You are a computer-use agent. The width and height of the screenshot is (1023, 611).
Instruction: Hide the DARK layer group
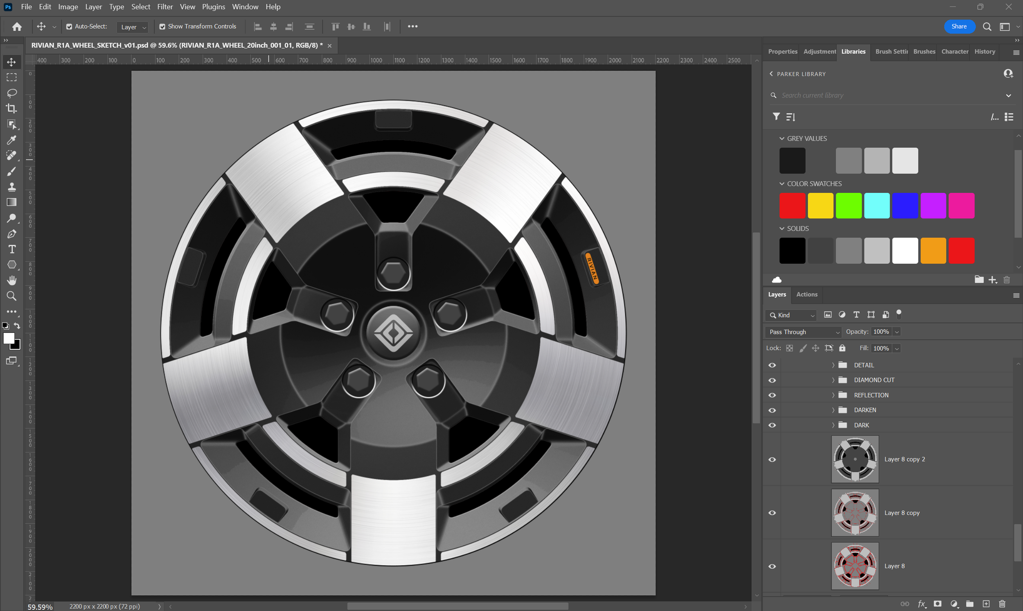[x=772, y=425]
